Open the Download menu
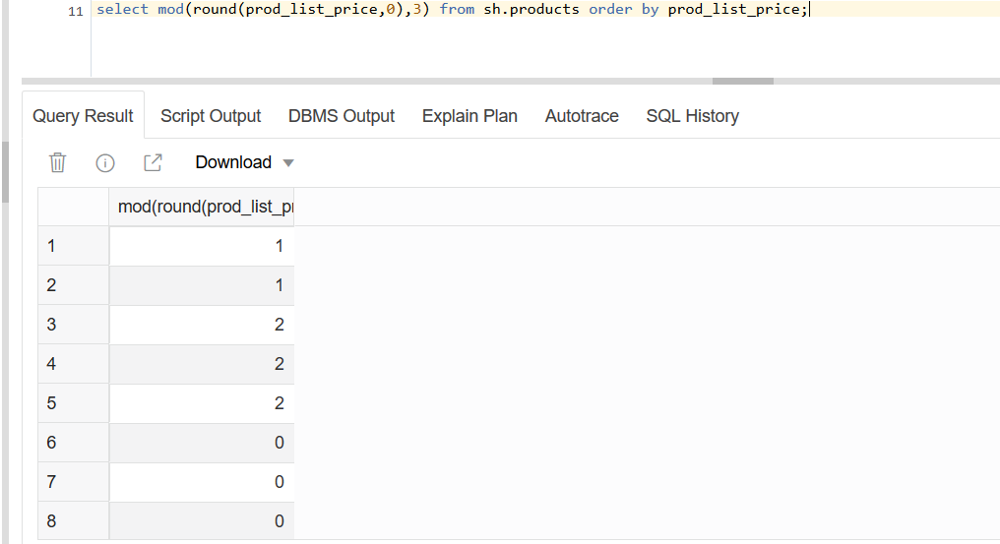1000x544 pixels. 233,162
